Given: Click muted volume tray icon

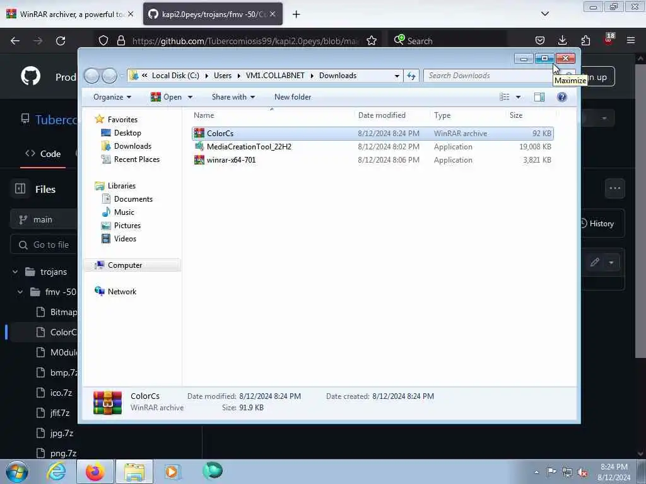Looking at the screenshot, I should click(x=582, y=472).
